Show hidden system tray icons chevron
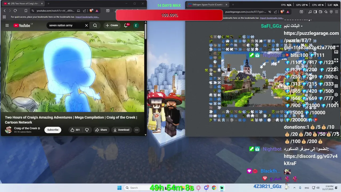The width and height of the screenshot is (341, 192). [x=294, y=188]
